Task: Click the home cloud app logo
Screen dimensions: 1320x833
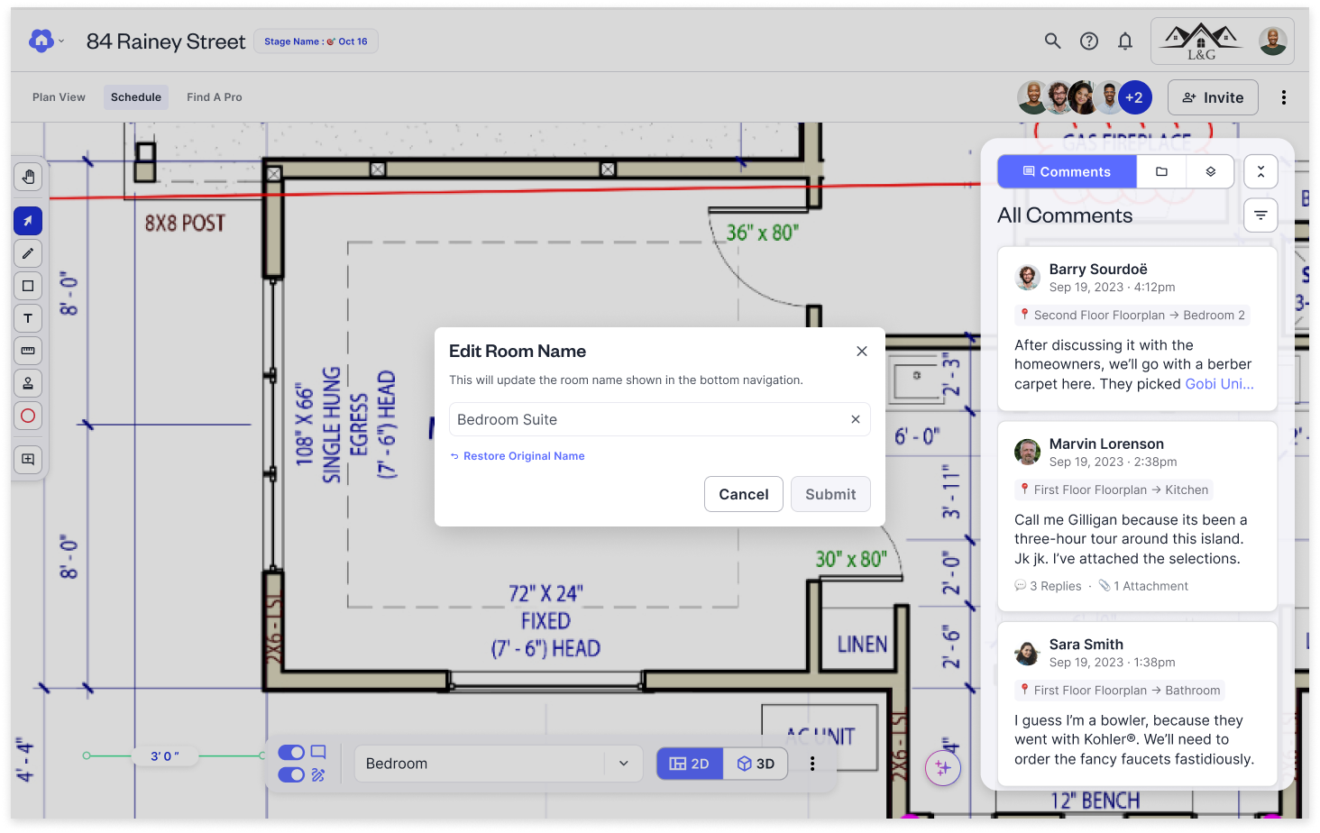Action: pyautogui.click(x=41, y=41)
